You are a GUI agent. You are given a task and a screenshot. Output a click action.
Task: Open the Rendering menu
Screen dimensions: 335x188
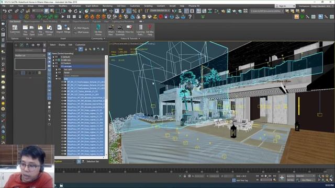pos(107,6)
